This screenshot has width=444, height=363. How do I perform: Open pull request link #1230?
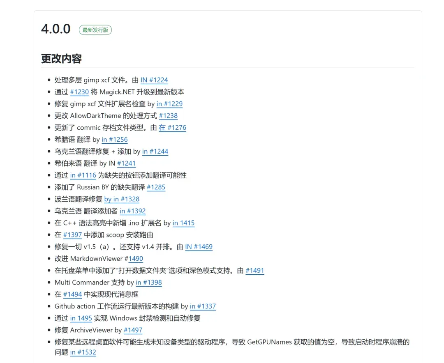point(79,92)
